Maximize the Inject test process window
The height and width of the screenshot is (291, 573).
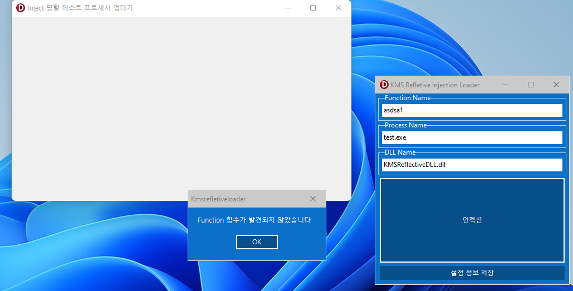[313, 8]
